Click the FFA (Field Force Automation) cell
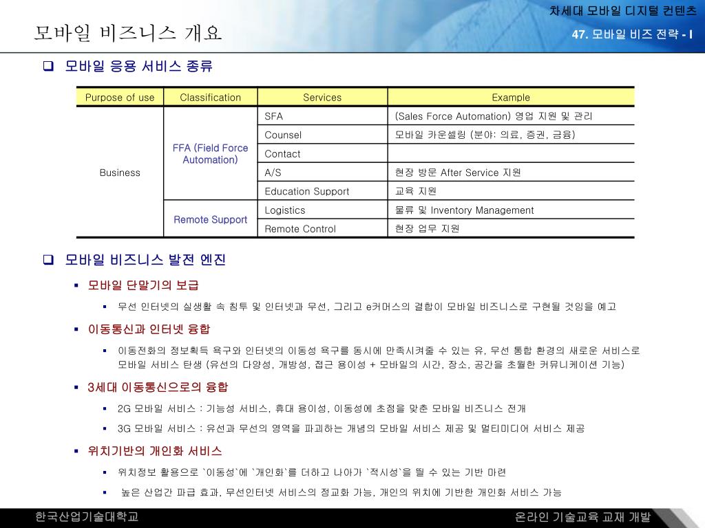 click(211, 153)
